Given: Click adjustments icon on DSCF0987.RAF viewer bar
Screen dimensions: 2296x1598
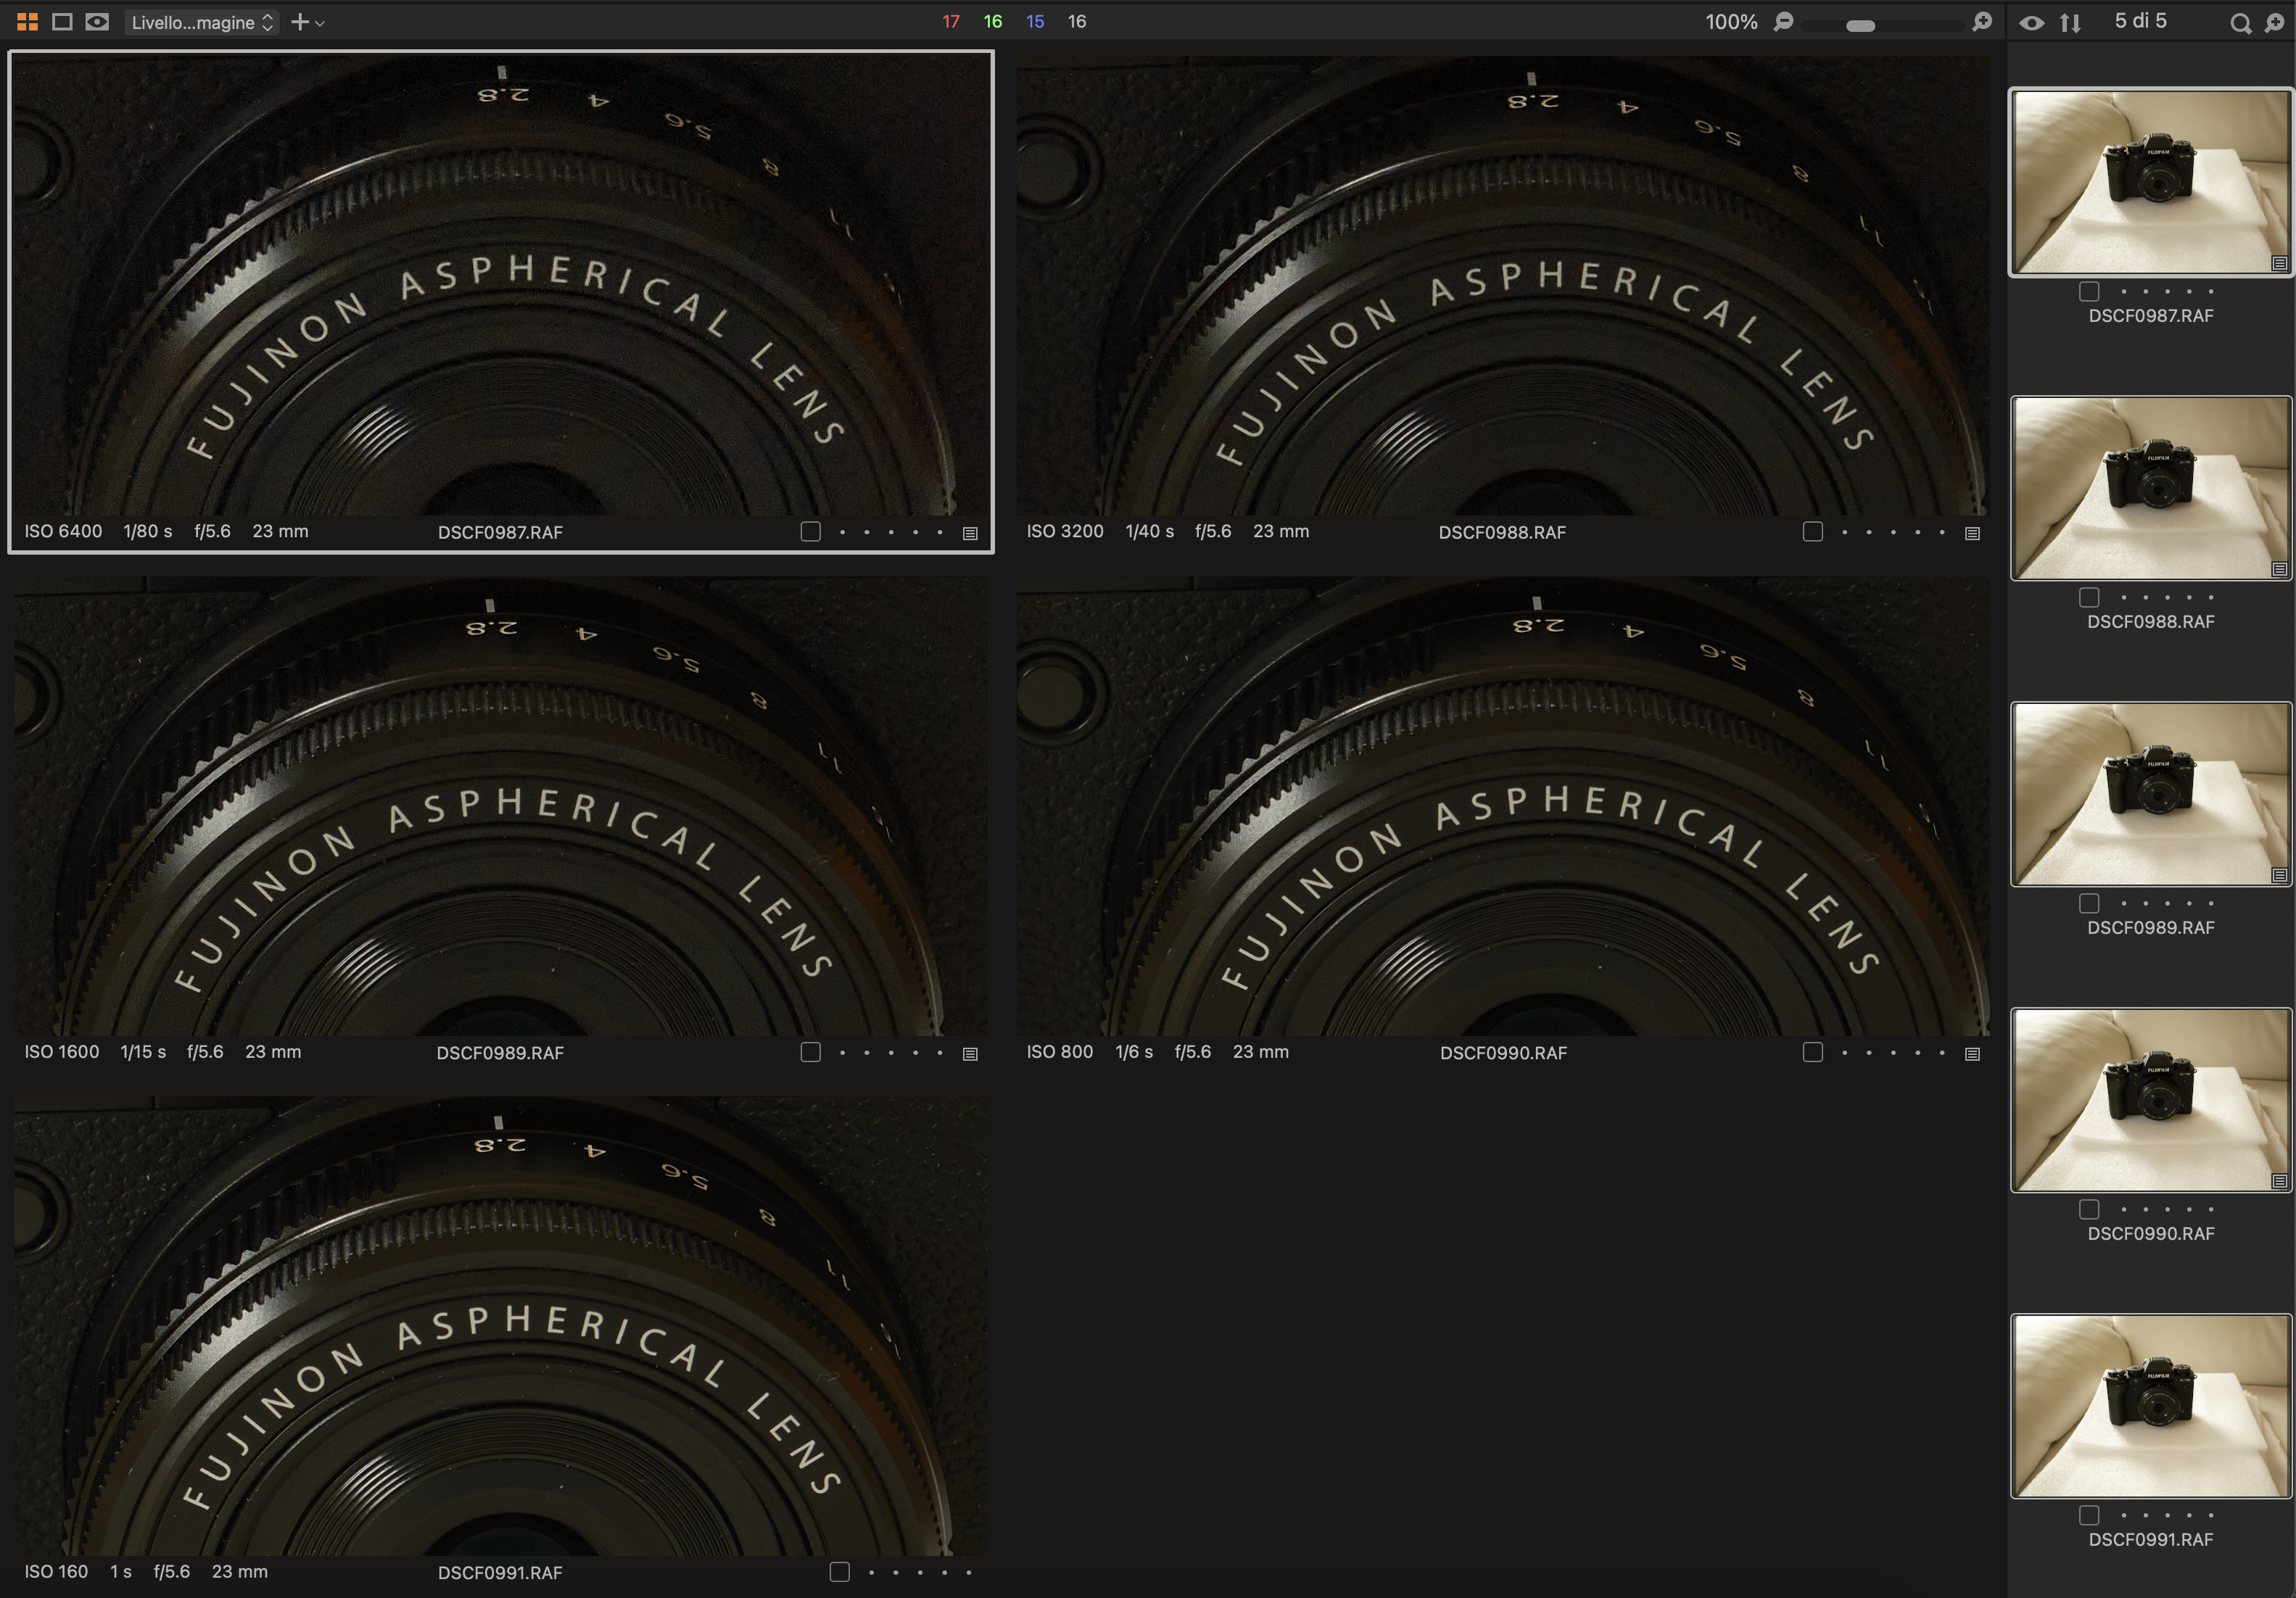Looking at the screenshot, I should tap(970, 533).
